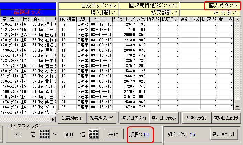243x145 pixels.
Task: Click the 合成オッズ:16.2 field
Action: point(89,6)
